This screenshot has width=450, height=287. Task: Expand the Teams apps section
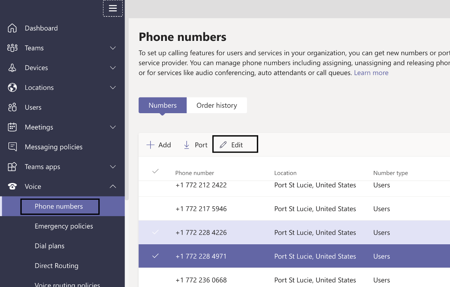pos(113,167)
